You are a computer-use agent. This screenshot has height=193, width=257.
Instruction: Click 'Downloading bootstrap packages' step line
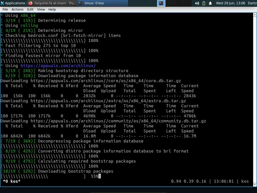[57, 171]
